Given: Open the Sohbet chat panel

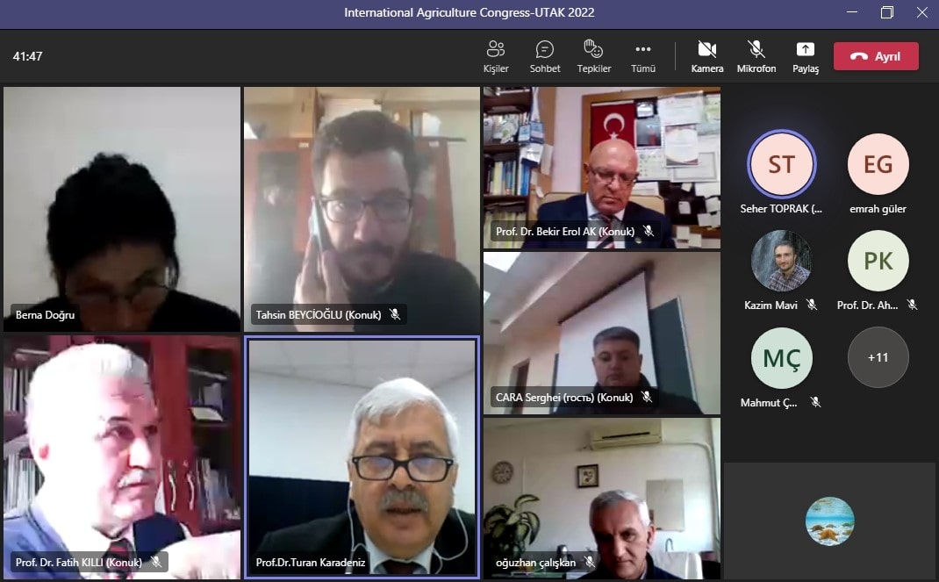Looking at the screenshot, I should (545, 57).
